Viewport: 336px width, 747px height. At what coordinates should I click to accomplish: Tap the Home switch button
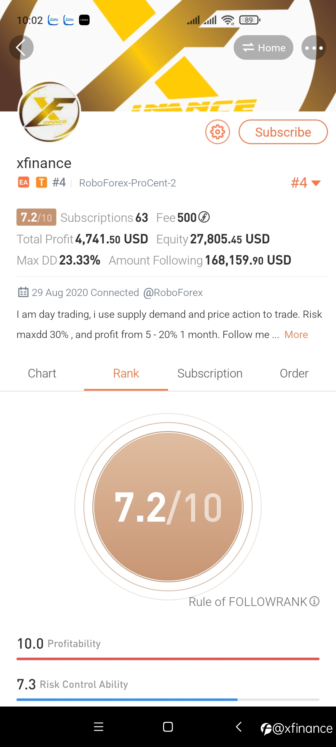tap(264, 48)
